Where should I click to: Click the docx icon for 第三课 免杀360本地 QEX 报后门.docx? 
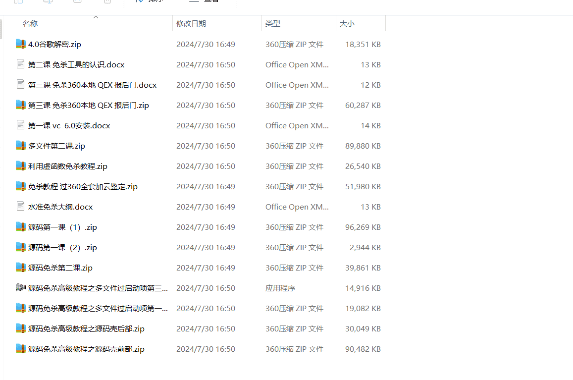click(20, 85)
